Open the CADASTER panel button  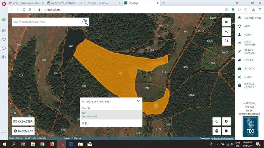coord(23,121)
